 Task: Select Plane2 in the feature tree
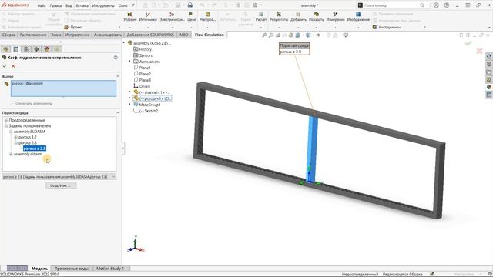[x=145, y=74]
